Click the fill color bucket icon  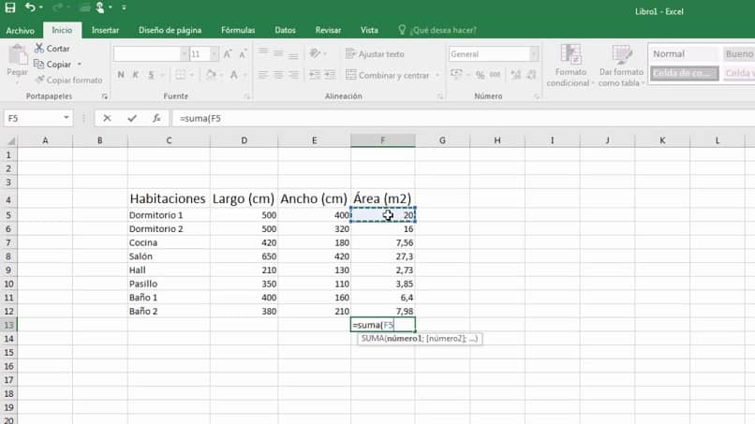click(211, 75)
